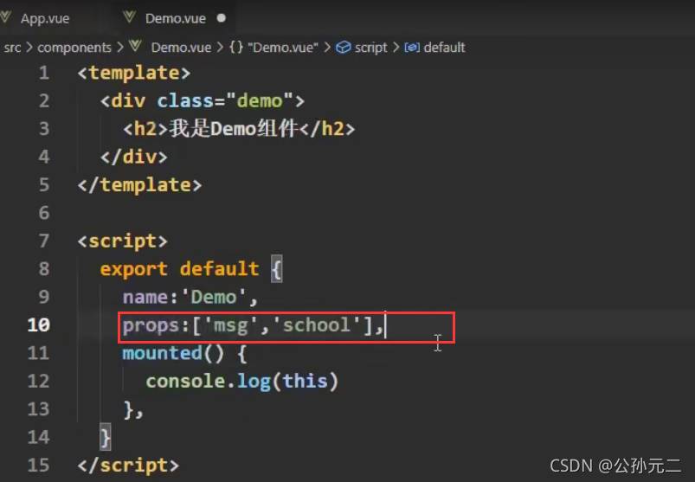Click the default symbol icon in breadcrumbs
The image size is (695, 482).
click(412, 48)
